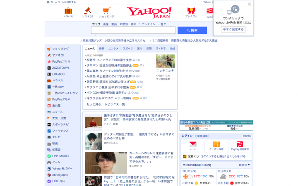Click the PayPay残高確認 icon
The width and height of the screenshot is (298, 186).
pos(240,144)
